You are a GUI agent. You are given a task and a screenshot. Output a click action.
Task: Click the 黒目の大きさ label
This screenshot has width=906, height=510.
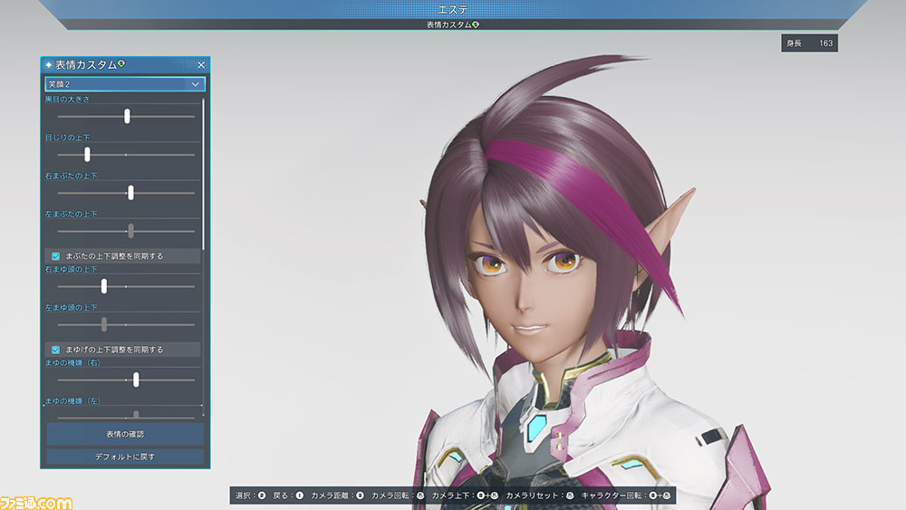point(68,100)
